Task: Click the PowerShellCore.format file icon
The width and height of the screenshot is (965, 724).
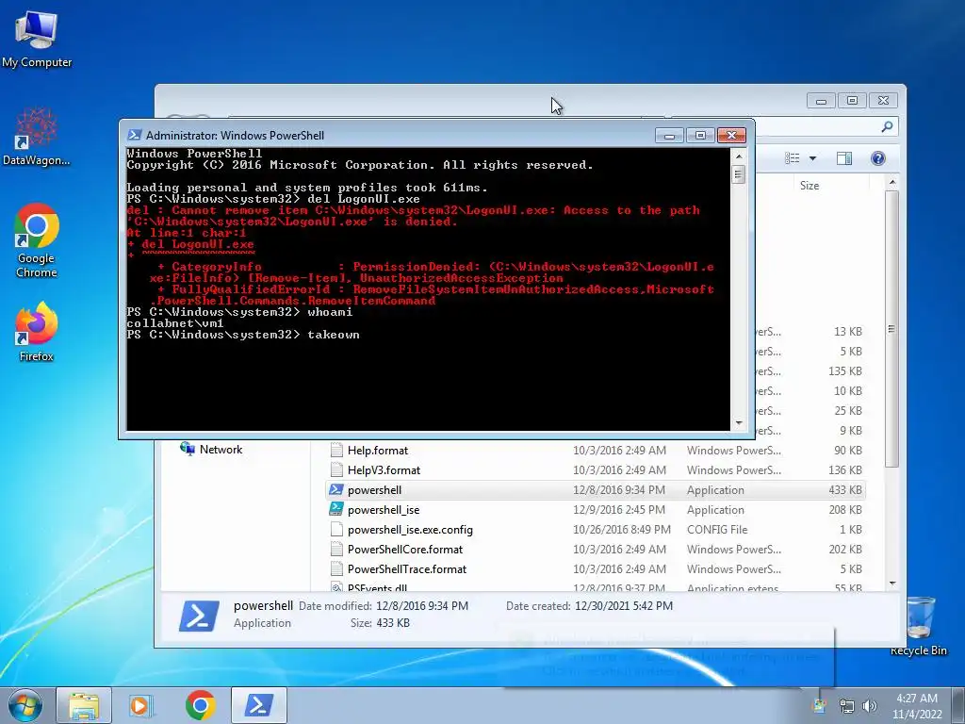Action: 336,549
